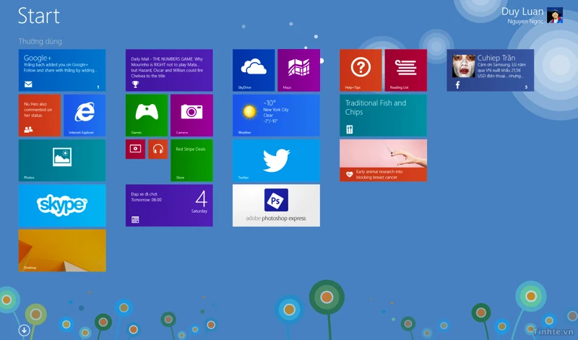Click the Thường dùng group heading
The height and width of the screenshot is (340, 578).
[40, 41]
